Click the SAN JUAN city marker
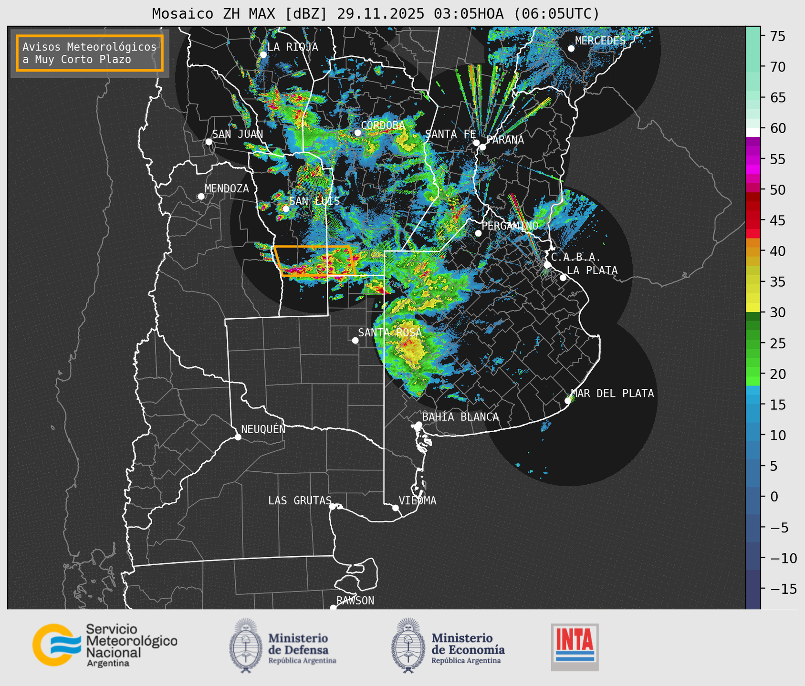Viewport: 805px width, 686px height. 209,142
